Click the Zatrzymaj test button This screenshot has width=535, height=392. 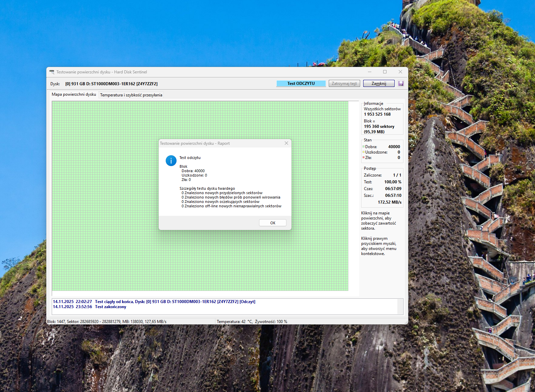(344, 84)
